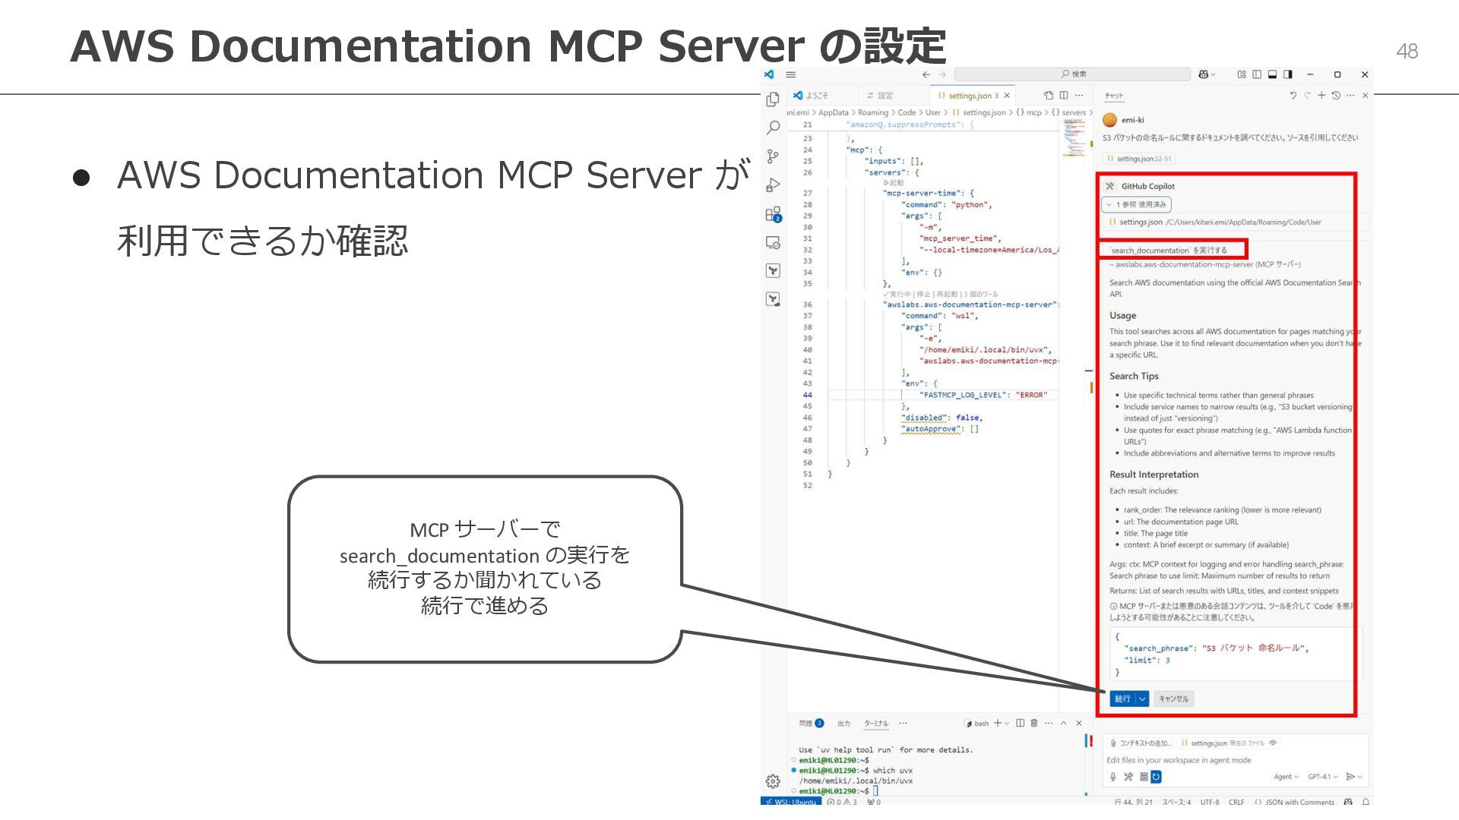Switch to the 問題 panel tab

pos(811,723)
